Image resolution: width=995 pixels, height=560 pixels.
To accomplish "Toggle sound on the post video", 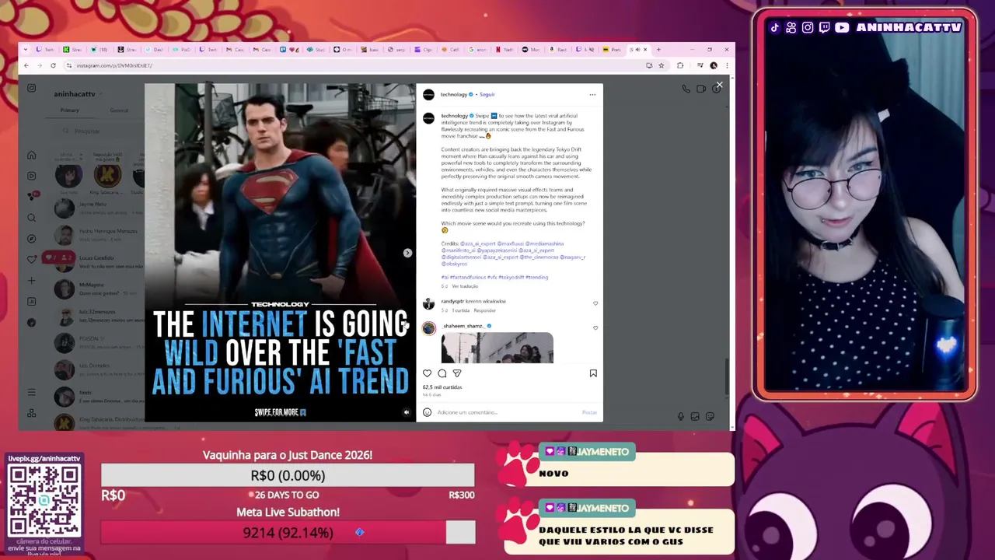I will (x=406, y=412).
